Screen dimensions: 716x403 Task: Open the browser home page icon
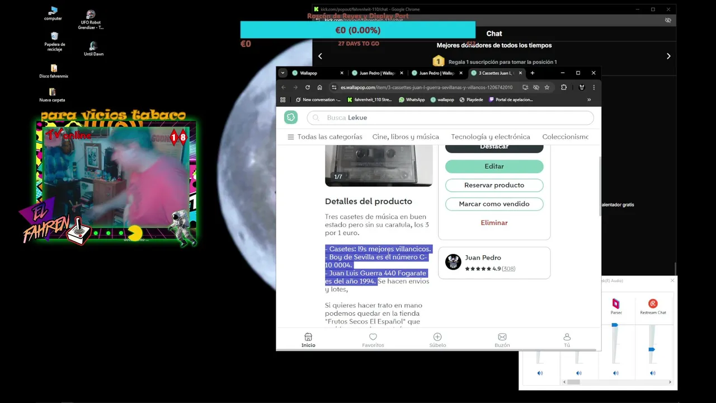point(319,87)
